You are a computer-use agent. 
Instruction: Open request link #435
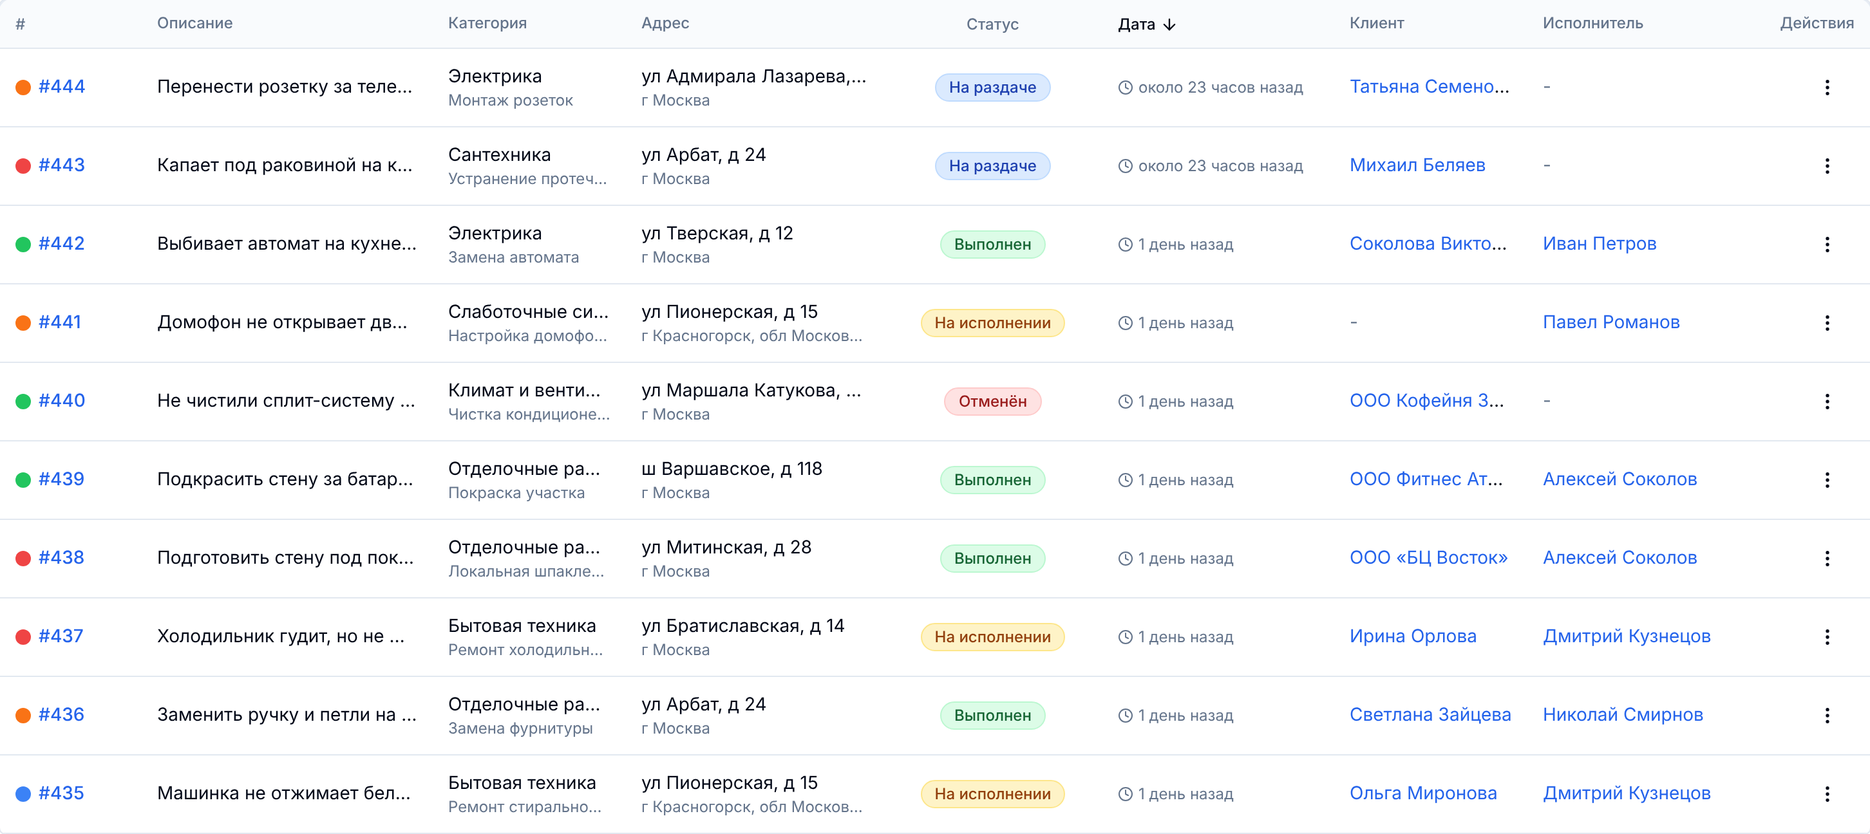[x=62, y=793]
